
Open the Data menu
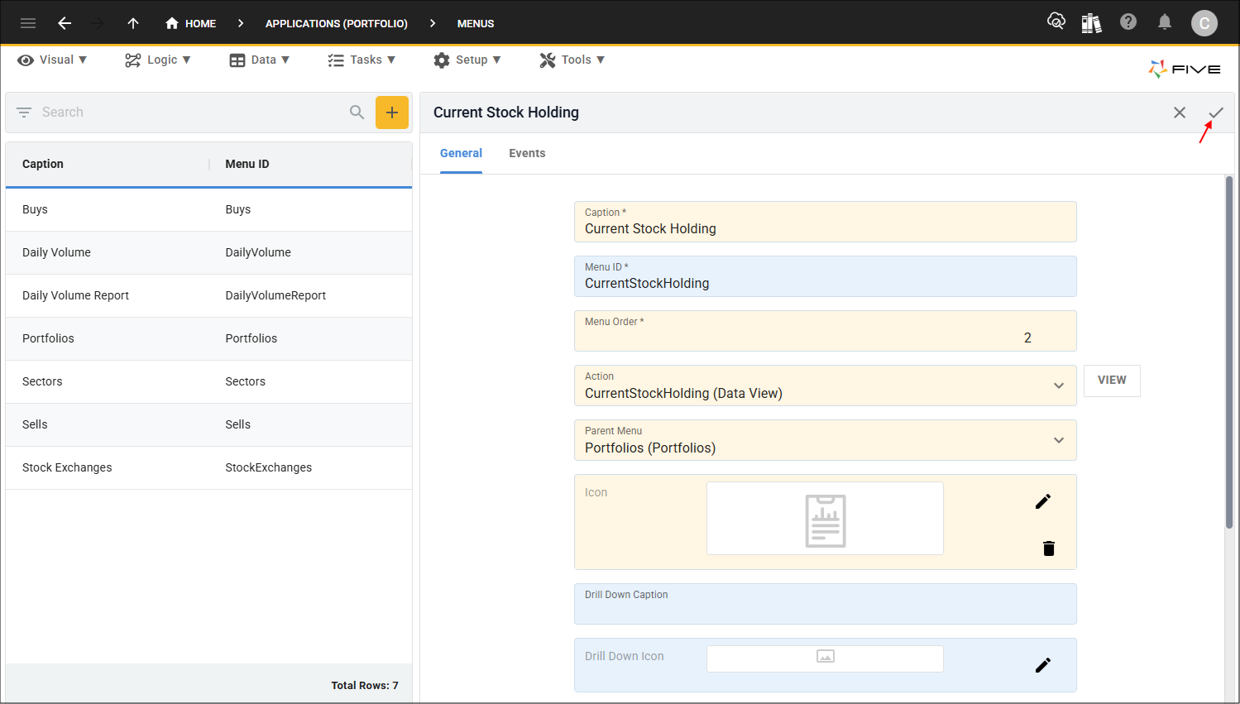pos(260,60)
